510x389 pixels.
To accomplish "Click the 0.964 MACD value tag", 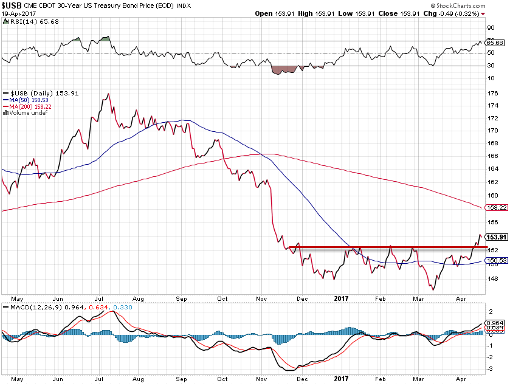I will click(x=495, y=323).
